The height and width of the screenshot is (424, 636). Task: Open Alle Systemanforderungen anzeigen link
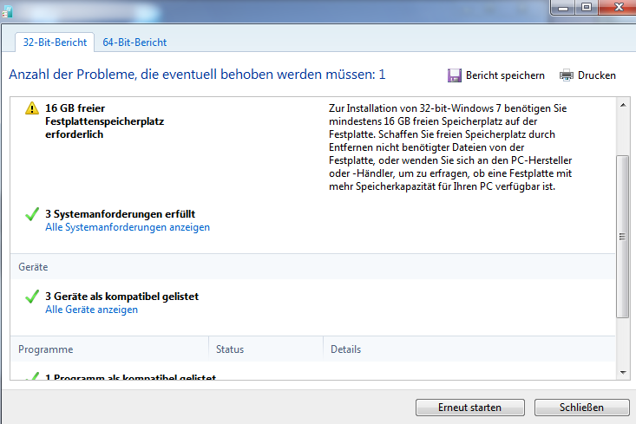pos(128,227)
